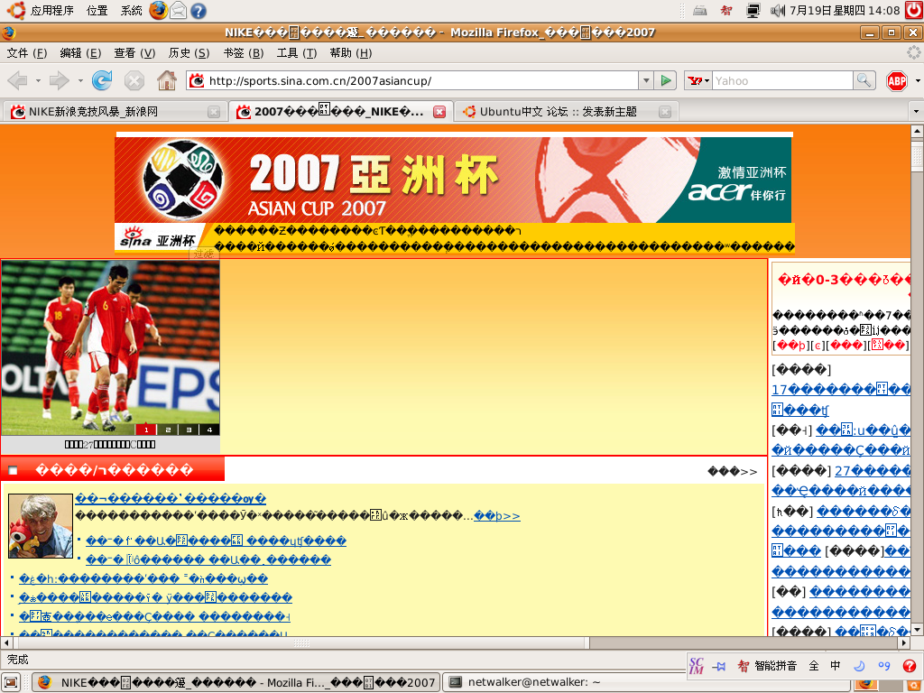Click the blue moon icon on SCIM toolbar
The height and width of the screenshot is (693, 924).
[859, 666]
